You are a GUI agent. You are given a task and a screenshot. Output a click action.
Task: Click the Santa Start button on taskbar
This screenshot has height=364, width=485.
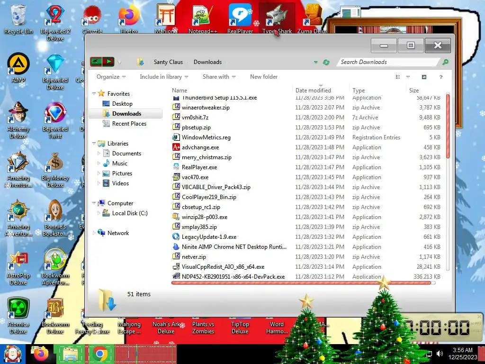(12, 354)
